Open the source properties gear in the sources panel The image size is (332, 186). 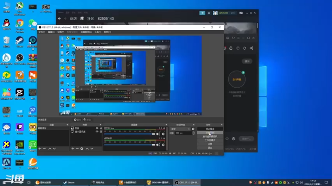(x=82, y=149)
